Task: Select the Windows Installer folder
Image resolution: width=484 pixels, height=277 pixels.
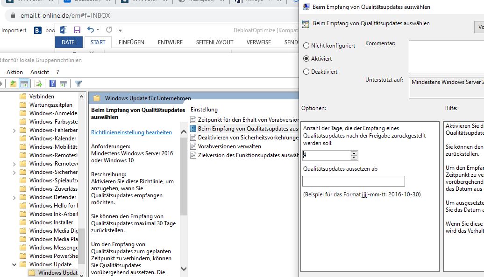Action: tap(51, 222)
